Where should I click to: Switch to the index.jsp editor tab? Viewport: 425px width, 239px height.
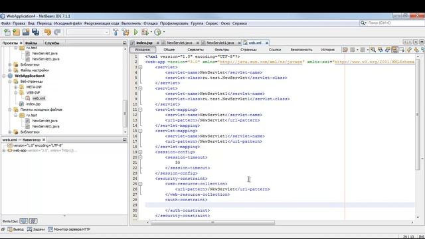click(144, 42)
